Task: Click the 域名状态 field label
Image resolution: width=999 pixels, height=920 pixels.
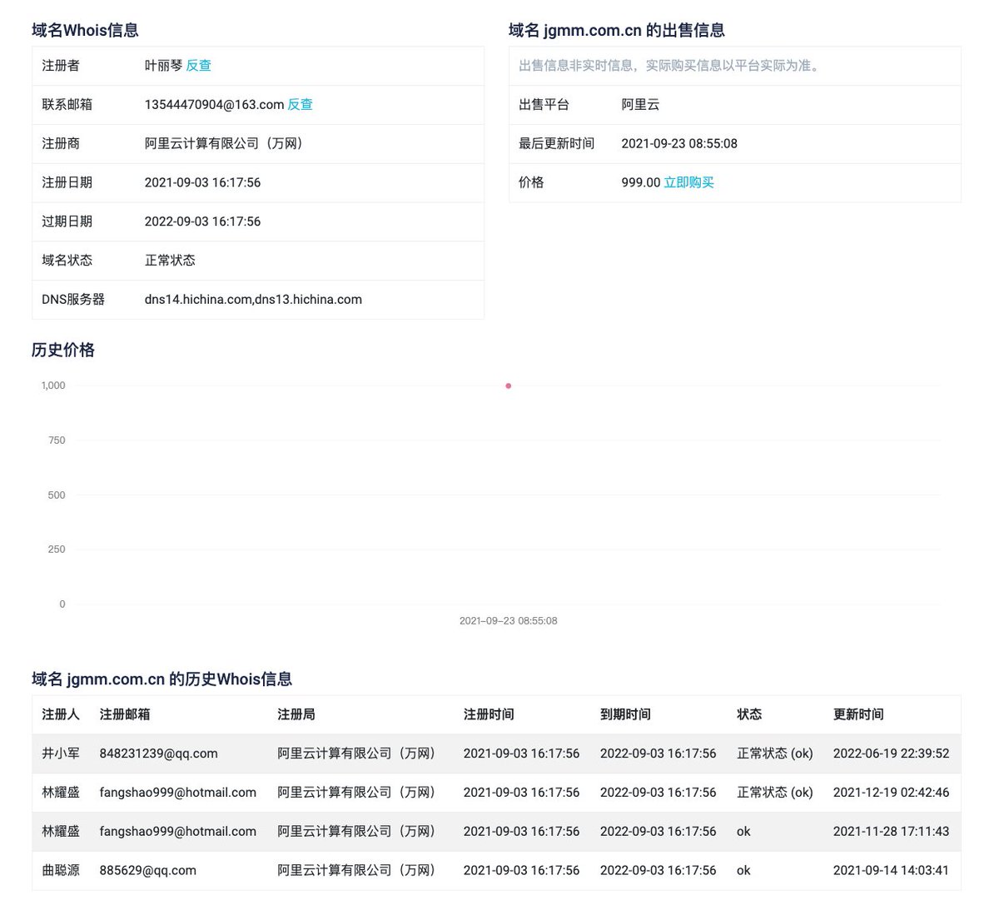Action: [67, 261]
